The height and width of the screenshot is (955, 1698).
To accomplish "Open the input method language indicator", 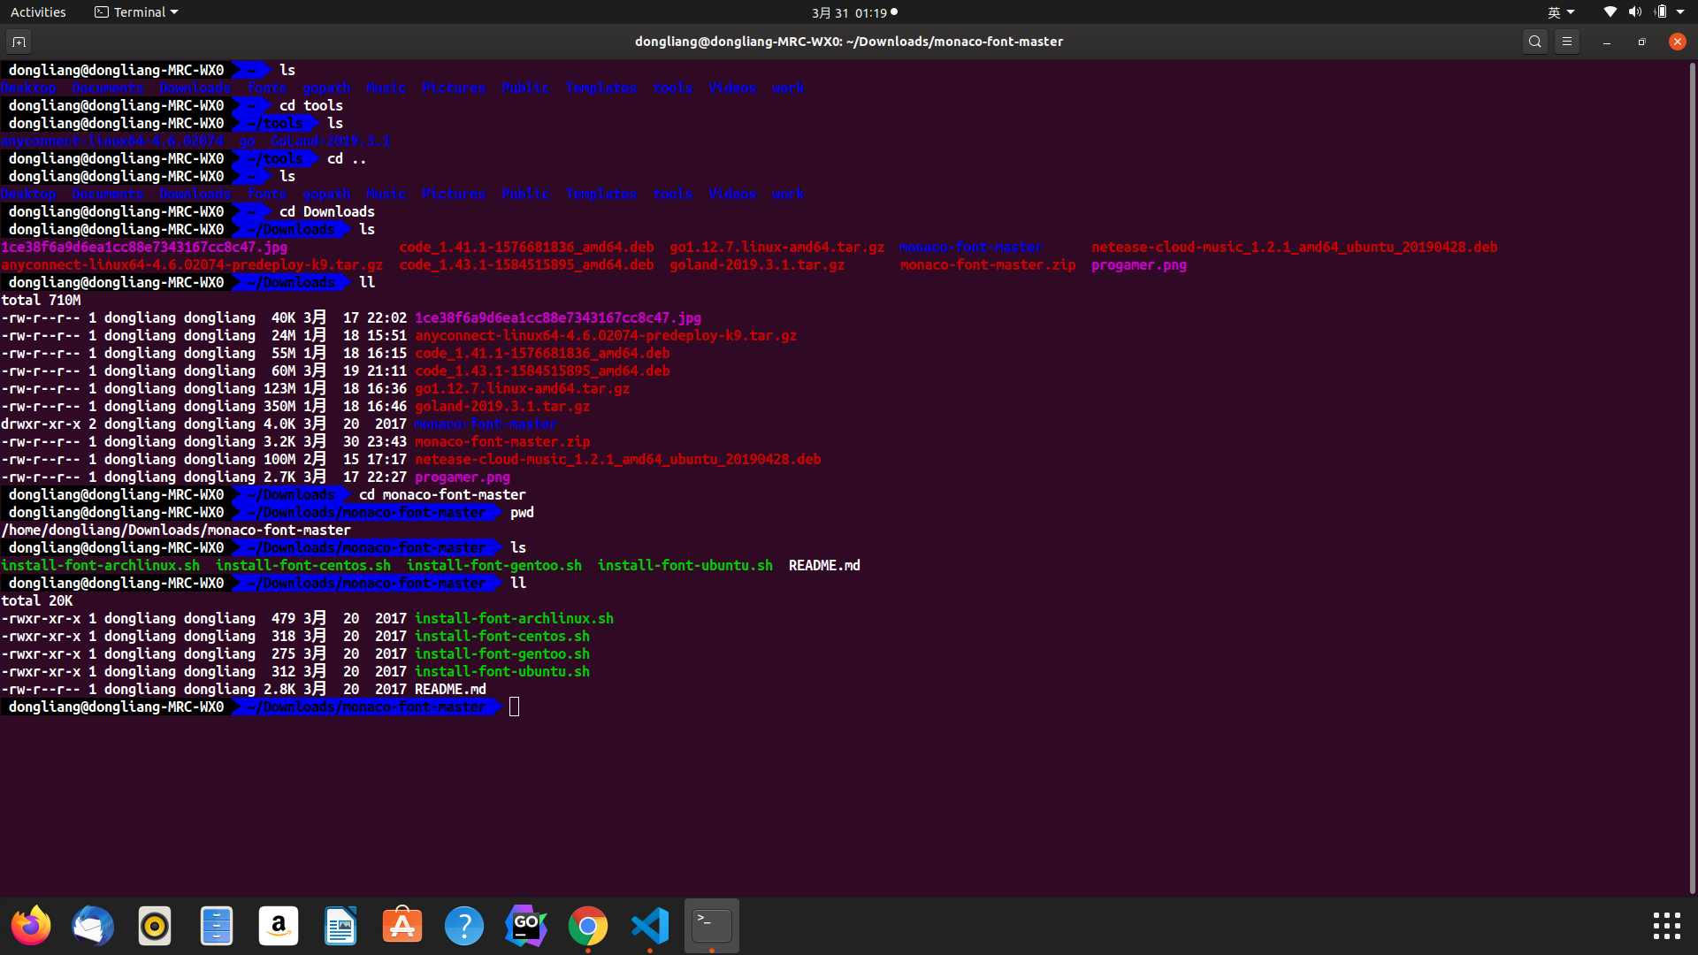I will [x=1560, y=12].
